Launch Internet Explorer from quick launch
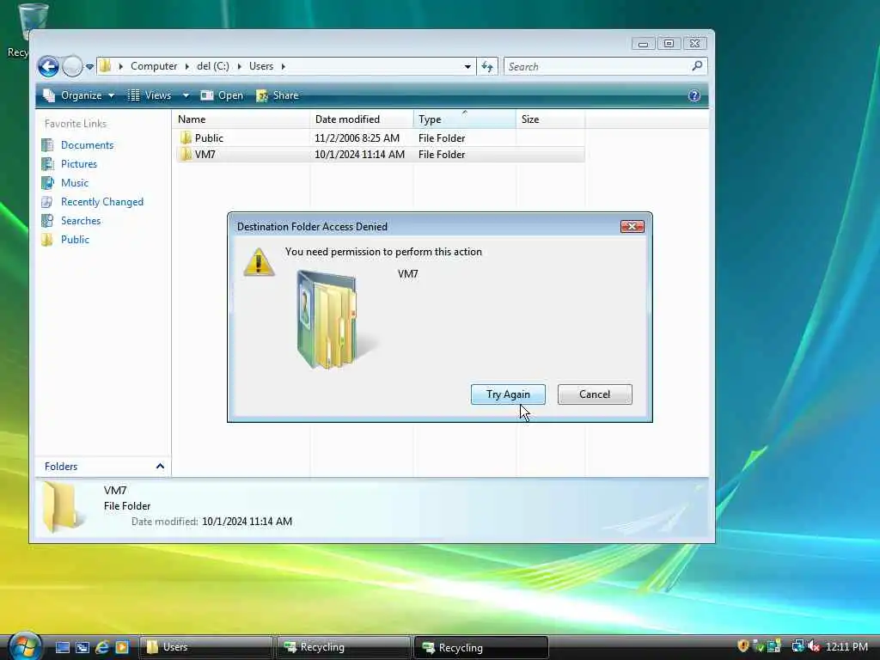The width and height of the screenshot is (880, 660). pyautogui.click(x=102, y=647)
